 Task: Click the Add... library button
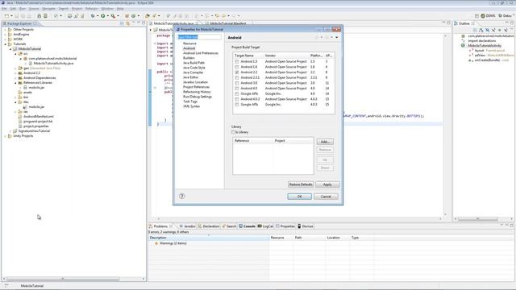click(325, 142)
